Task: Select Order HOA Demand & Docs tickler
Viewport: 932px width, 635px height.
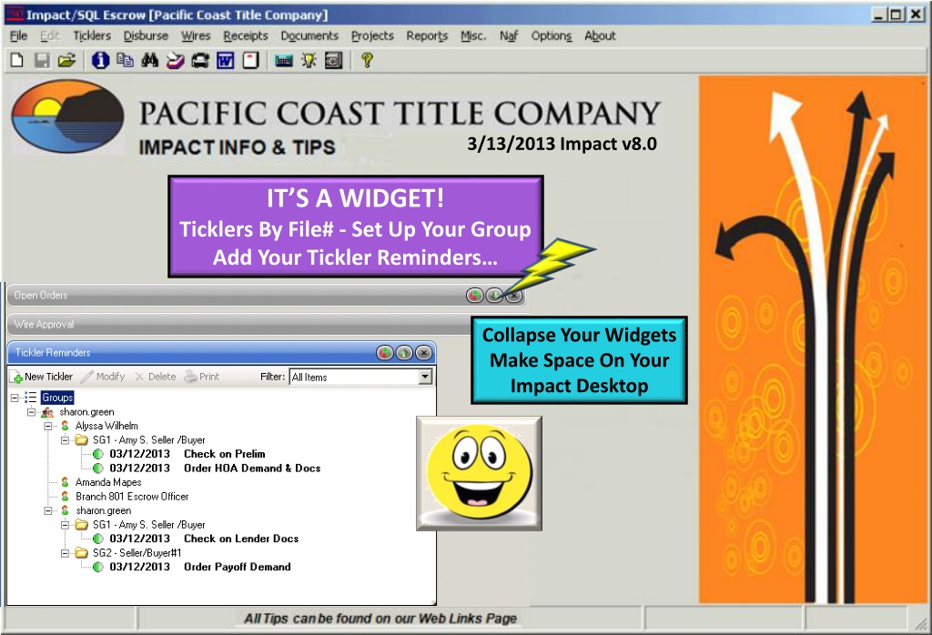Action: [215, 469]
